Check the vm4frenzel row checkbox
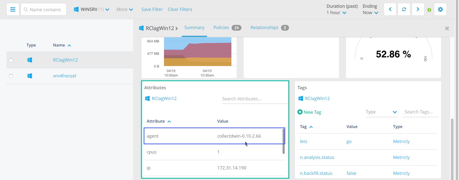This screenshot has width=459, height=180. 11,76
